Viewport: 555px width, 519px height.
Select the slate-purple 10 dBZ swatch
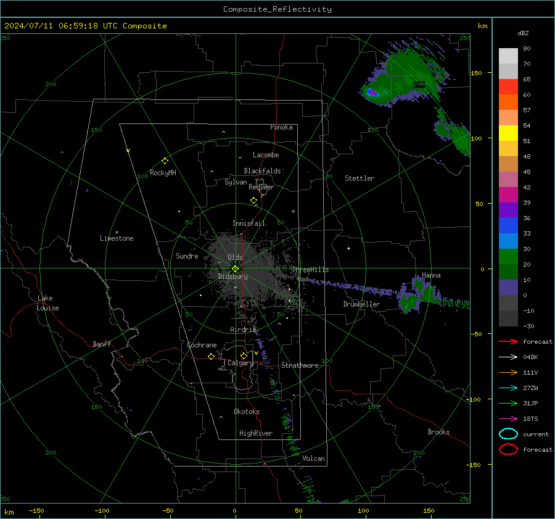pyautogui.click(x=508, y=287)
